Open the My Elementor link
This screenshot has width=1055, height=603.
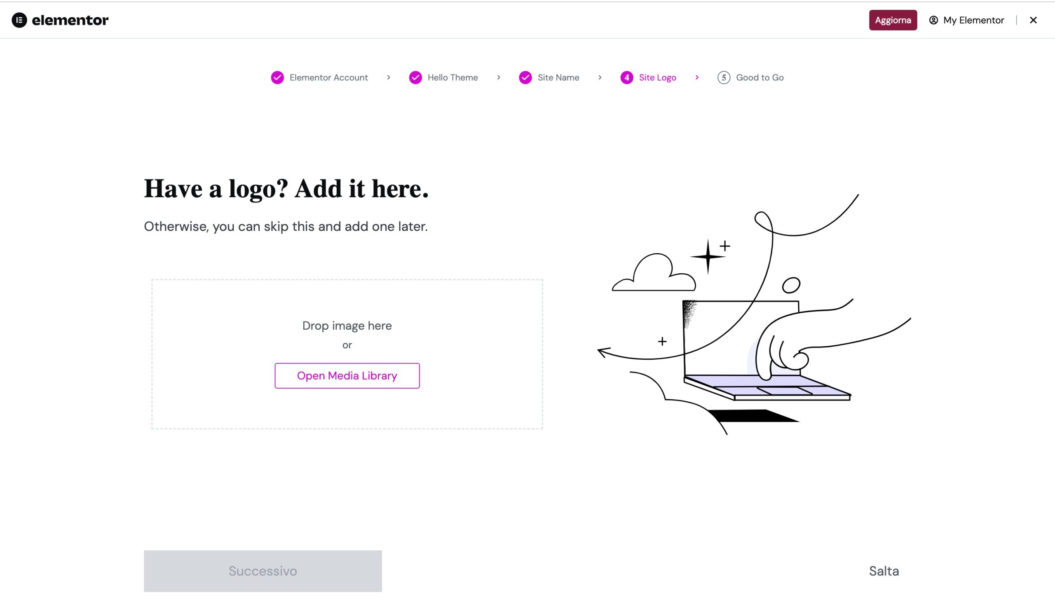[973, 20]
